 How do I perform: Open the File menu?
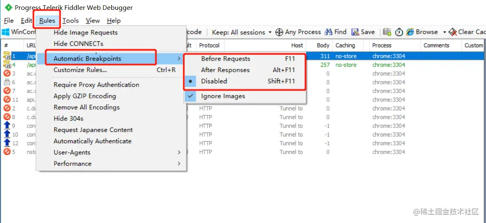point(9,21)
